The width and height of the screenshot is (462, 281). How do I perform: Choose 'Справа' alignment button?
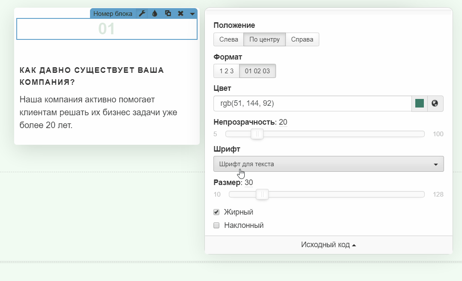302,39
